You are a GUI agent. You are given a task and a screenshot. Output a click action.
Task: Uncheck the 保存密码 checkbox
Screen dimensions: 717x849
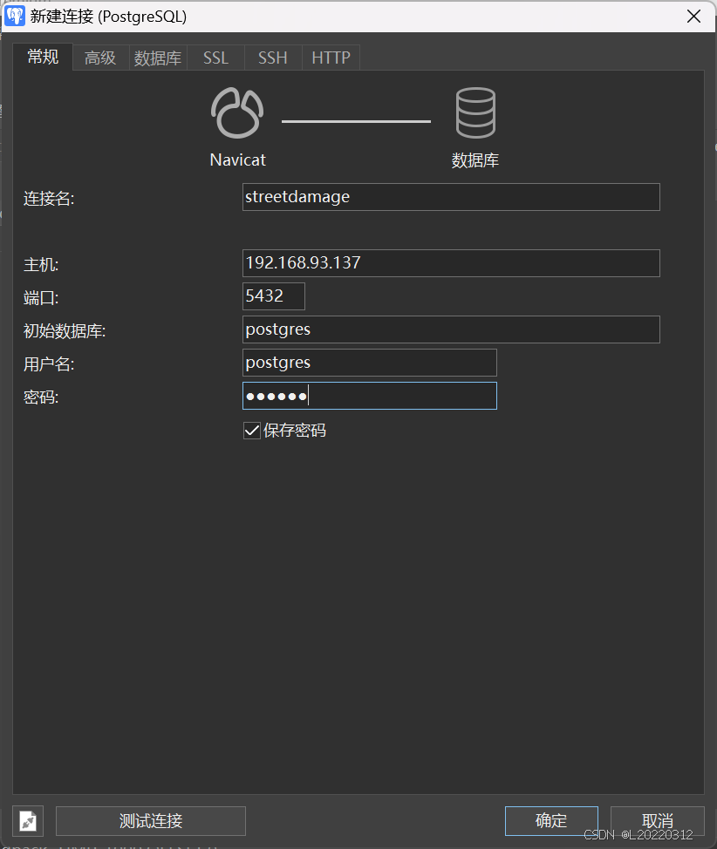[251, 430]
